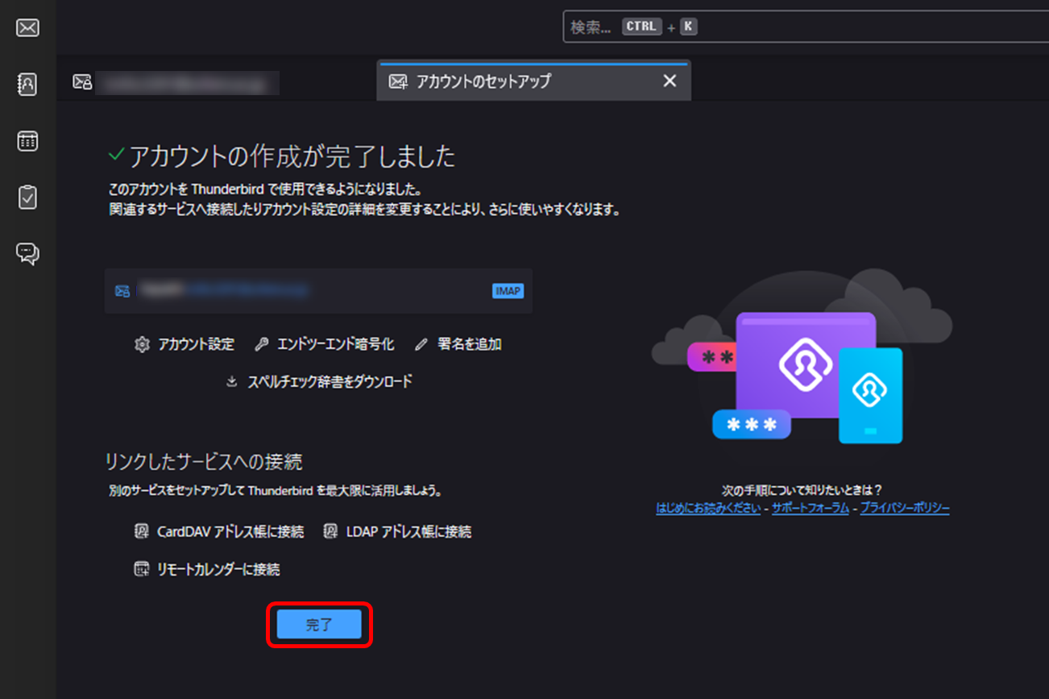This screenshot has width=1049, height=699.
Task: Switch to the Calendar sidebar icon
Action: pyautogui.click(x=27, y=141)
